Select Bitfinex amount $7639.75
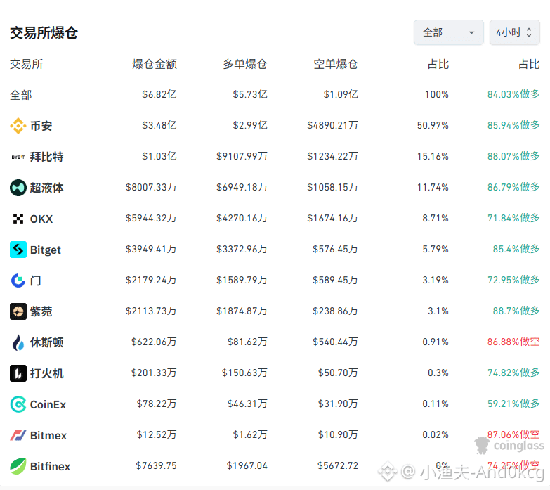Image resolution: width=550 pixels, height=490 pixels. 157,465
